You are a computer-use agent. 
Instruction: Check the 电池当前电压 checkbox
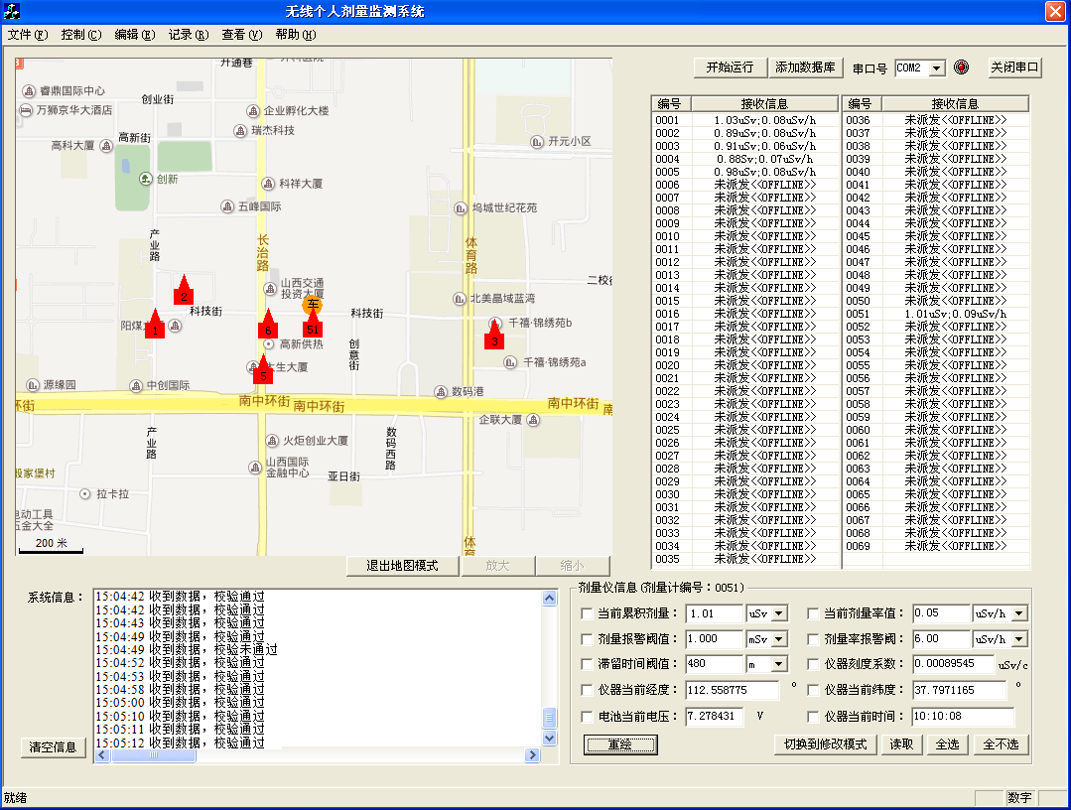(586, 717)
